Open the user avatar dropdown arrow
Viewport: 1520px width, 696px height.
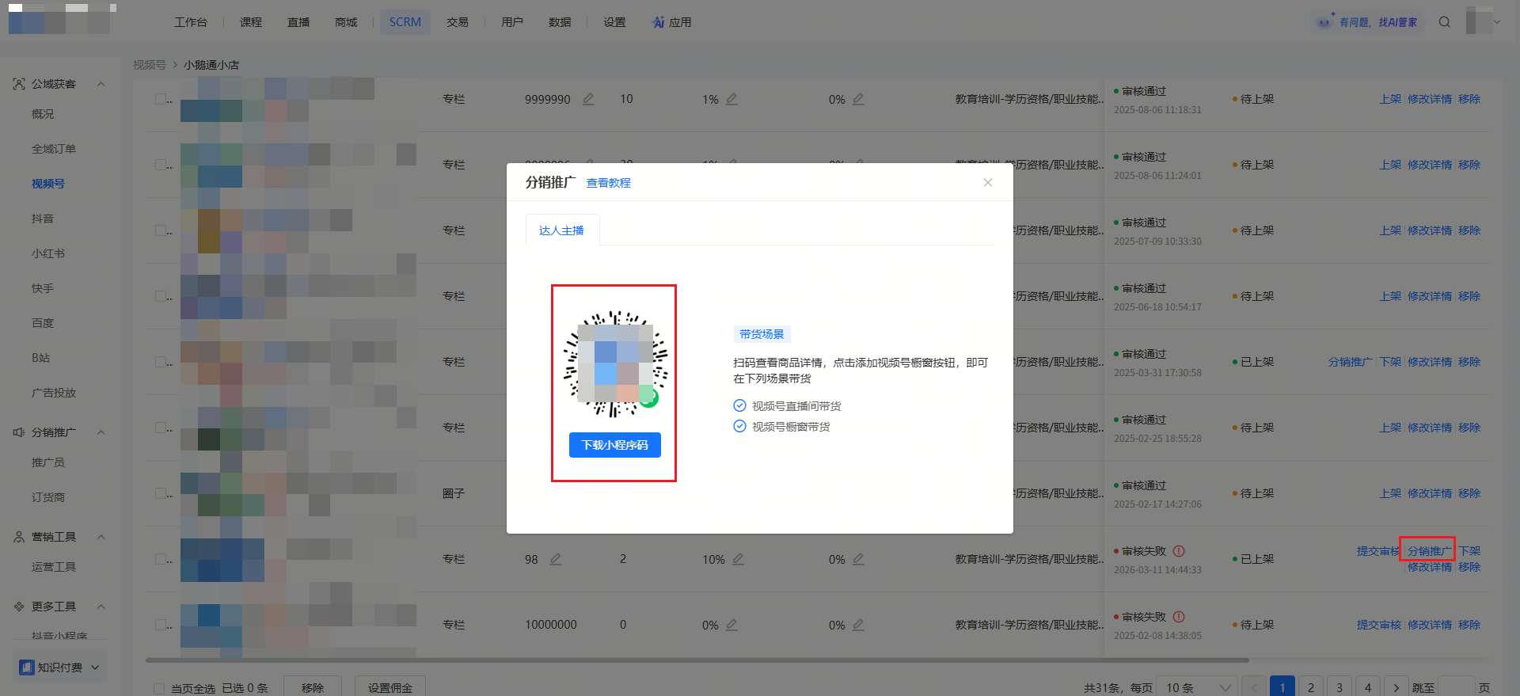coord(1497,22)
